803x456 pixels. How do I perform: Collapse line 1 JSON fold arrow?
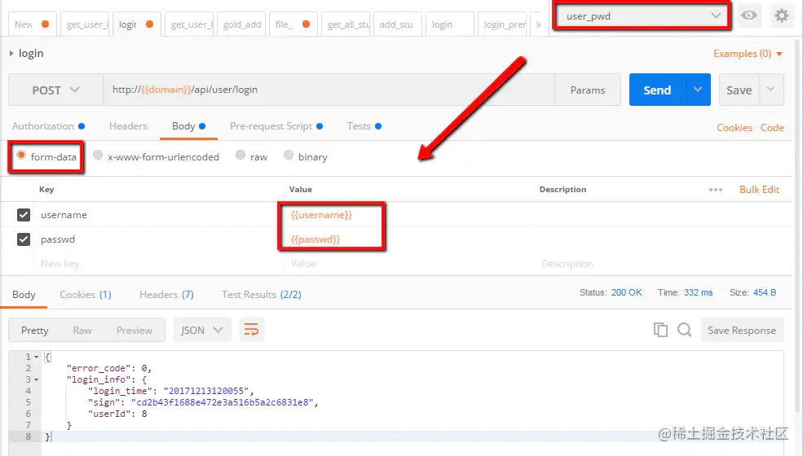[37, 357]
